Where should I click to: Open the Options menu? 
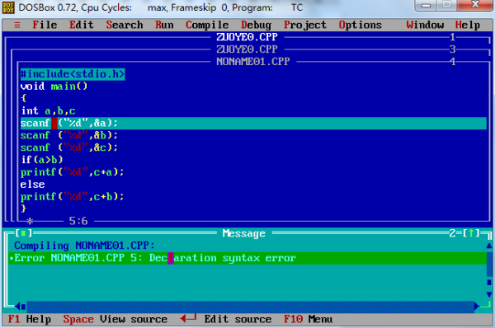pos(361,25)
